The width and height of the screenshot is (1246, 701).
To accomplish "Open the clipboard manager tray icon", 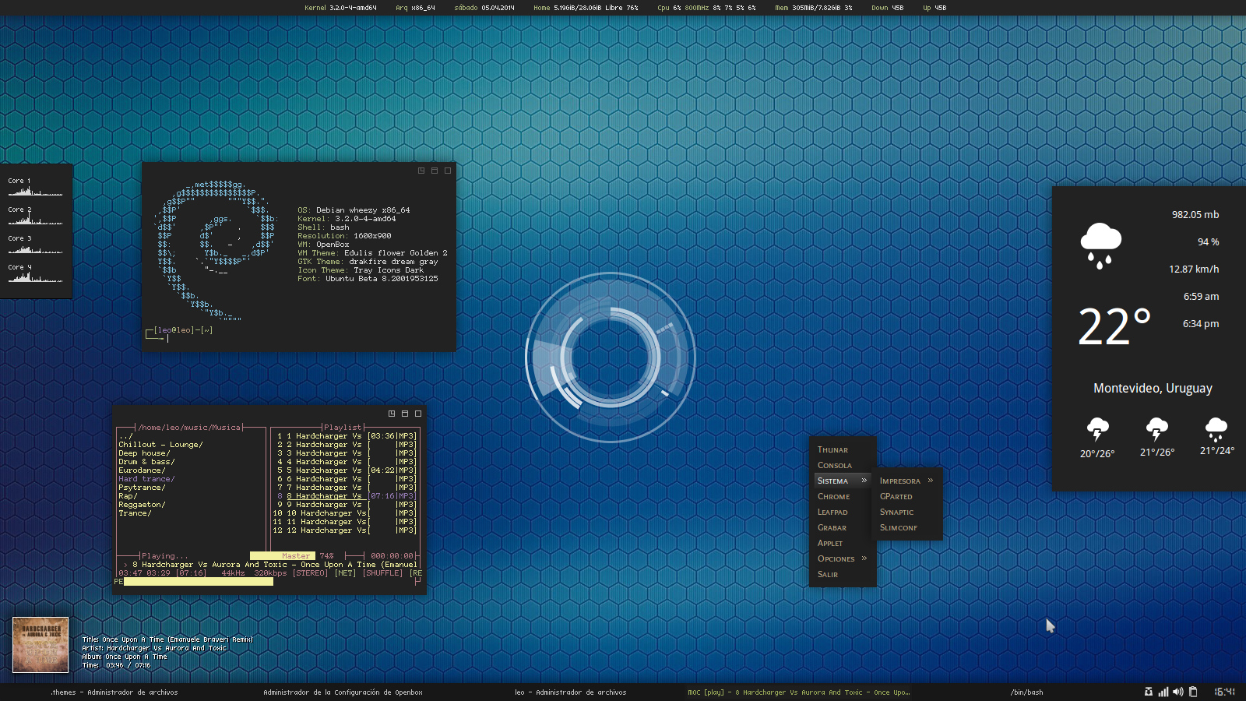I will click(x=1192, y=692).
